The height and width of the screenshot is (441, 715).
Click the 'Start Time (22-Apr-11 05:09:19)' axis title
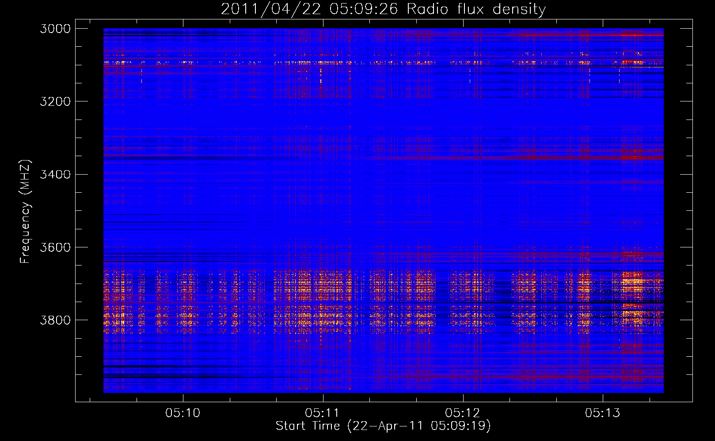383,426
